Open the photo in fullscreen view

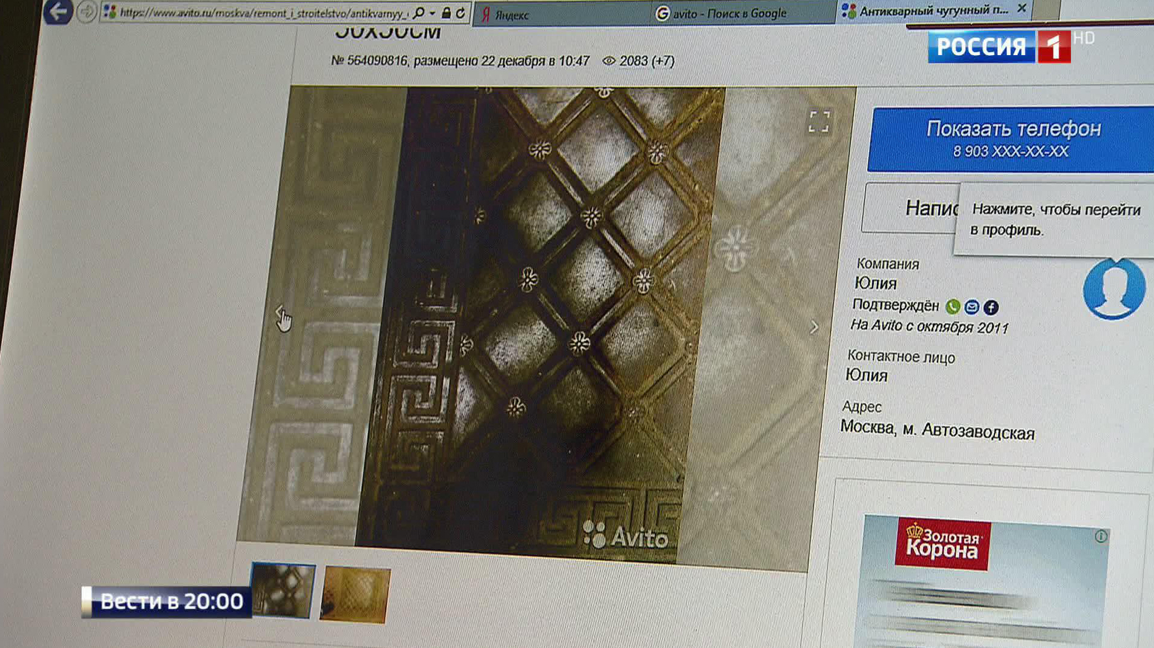pyautogui.click(x=819, y=121)
